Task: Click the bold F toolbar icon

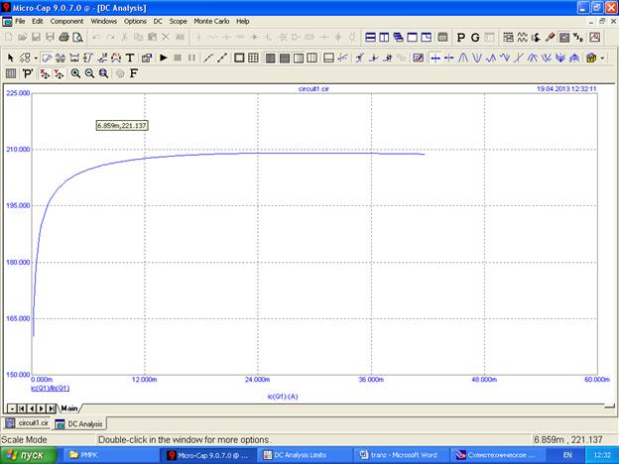Action: tap(134, 73)
